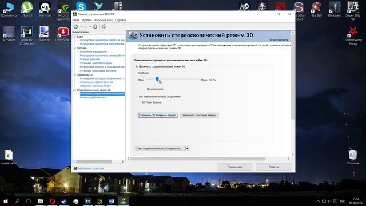
Task: Click the ScpServer desktop icon
Action: pos(9,34)
